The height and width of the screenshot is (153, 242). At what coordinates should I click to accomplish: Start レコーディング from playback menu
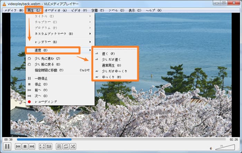tap(60, 102)
